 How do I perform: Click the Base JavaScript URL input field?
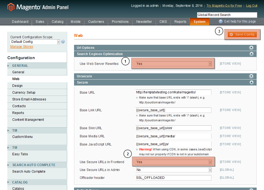[x=173, y=144]
